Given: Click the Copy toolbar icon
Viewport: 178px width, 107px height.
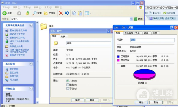Looking at the screenshot, I should point(74,13).
